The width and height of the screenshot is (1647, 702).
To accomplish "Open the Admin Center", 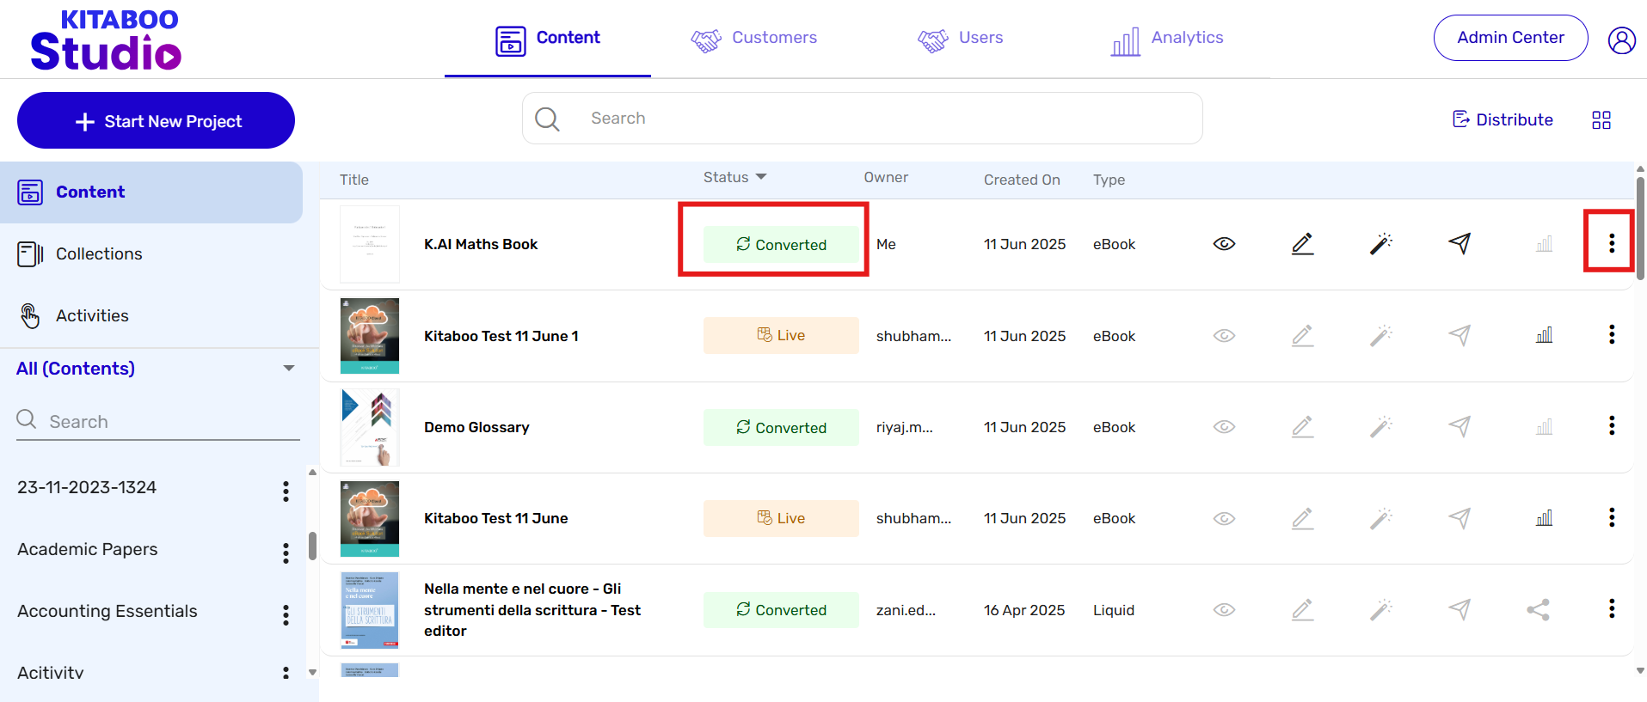I will tap(1510, 38).
